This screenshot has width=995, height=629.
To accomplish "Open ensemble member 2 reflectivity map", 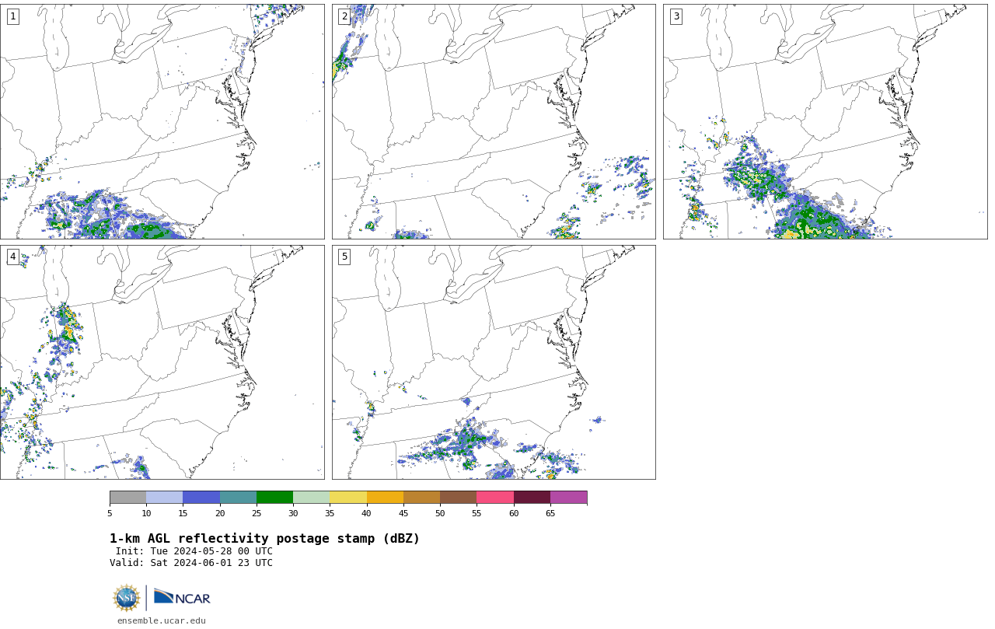I will [x=494, y=121].
